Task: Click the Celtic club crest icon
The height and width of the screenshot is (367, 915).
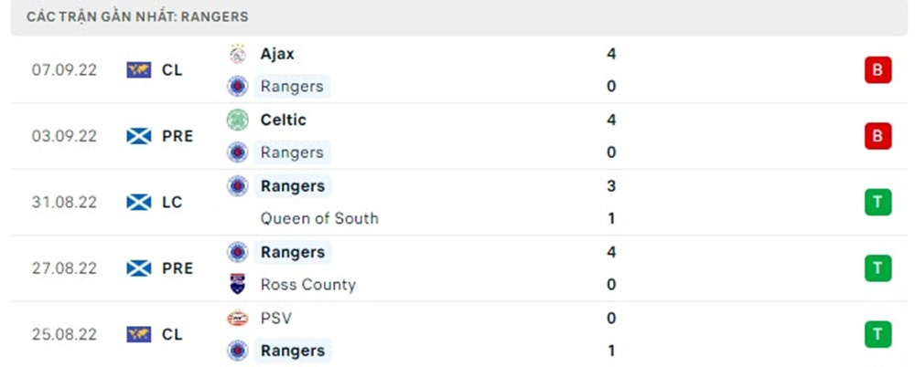Action: (x=237, y=120)
